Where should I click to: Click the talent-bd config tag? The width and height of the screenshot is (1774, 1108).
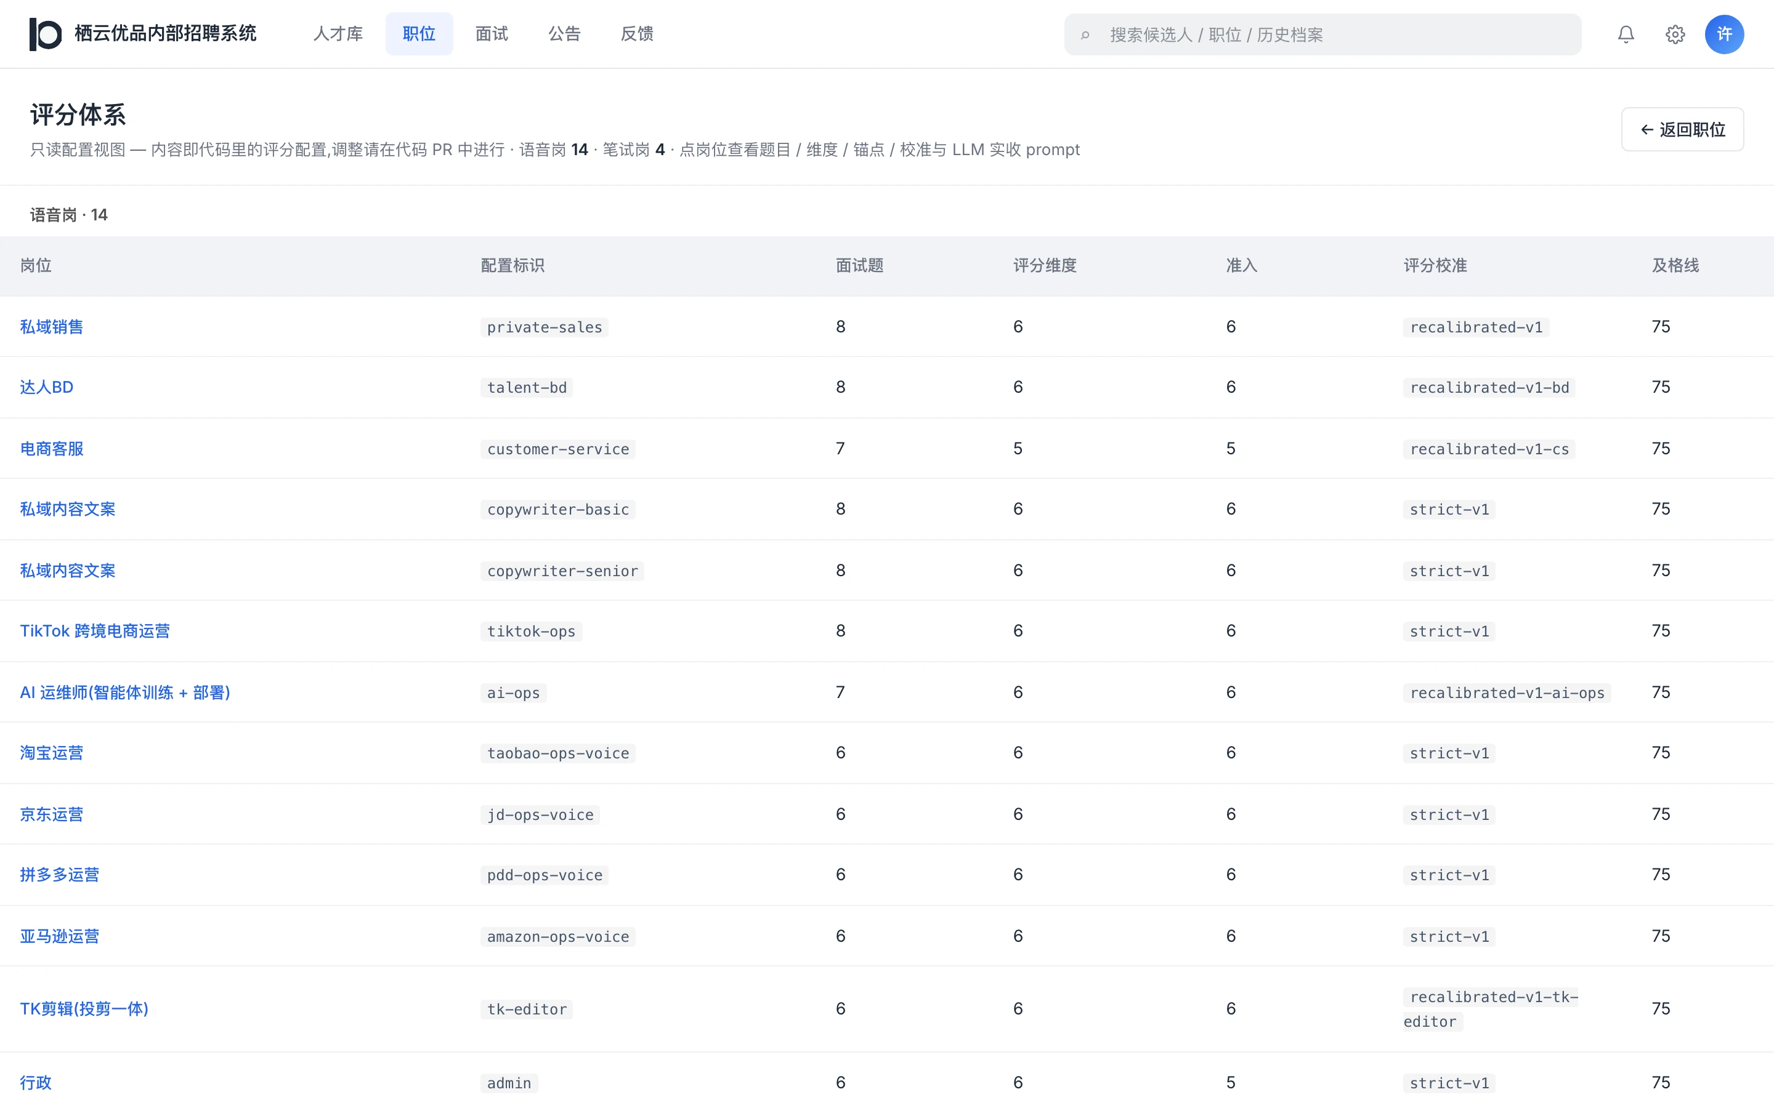pos(526,387)
